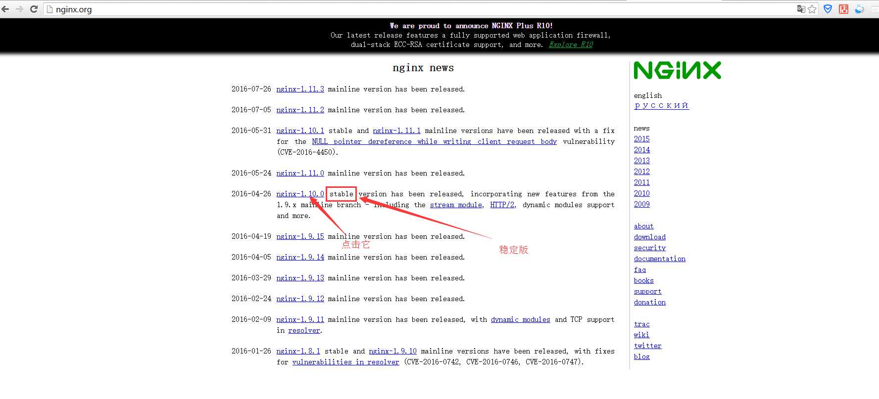The width and height of the screenshot is (879, 399).
Task: Open the stream module link
Action: tap(456, 205)
